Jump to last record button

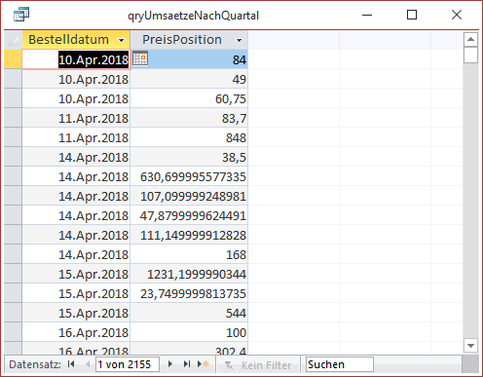coord(187,364)
